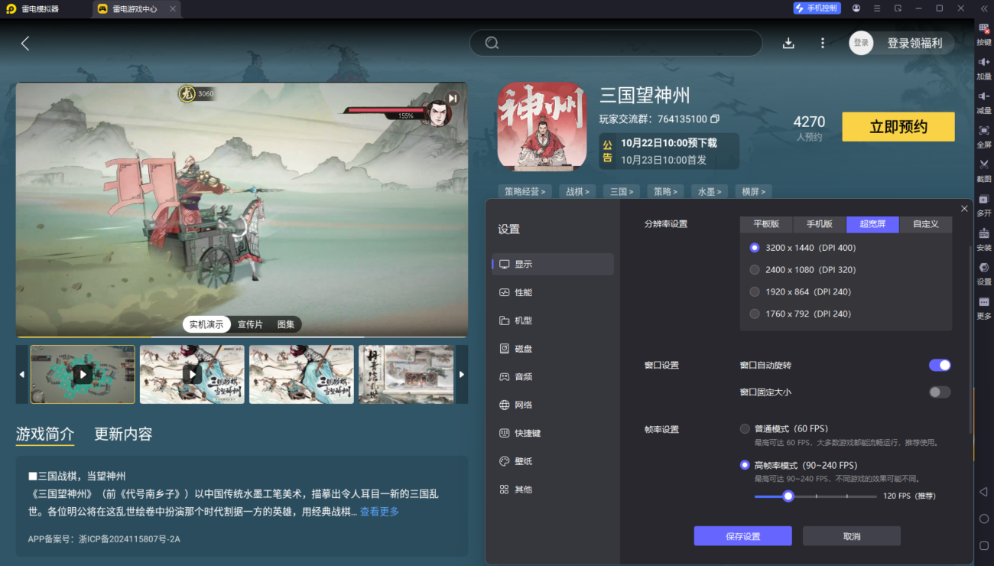Enable the 窗口固定大小 fixed-size toggle
994x566 pixels.
[x=939, y=392]
